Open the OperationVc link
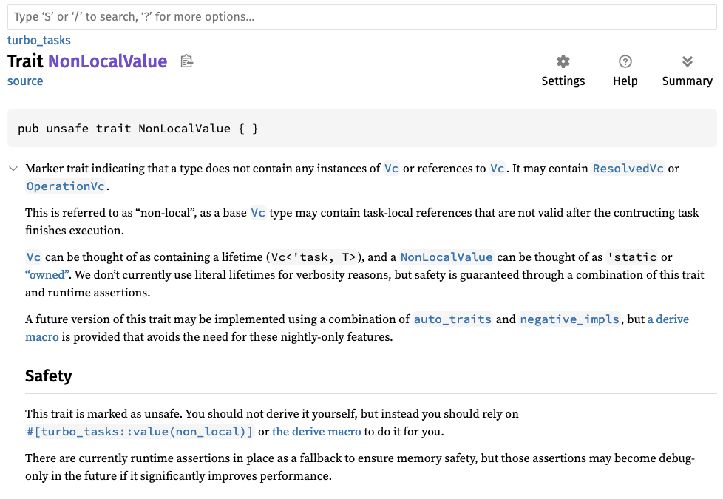 (66, 186)
